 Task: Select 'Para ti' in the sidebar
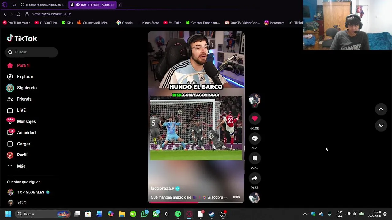click(23, 65)
